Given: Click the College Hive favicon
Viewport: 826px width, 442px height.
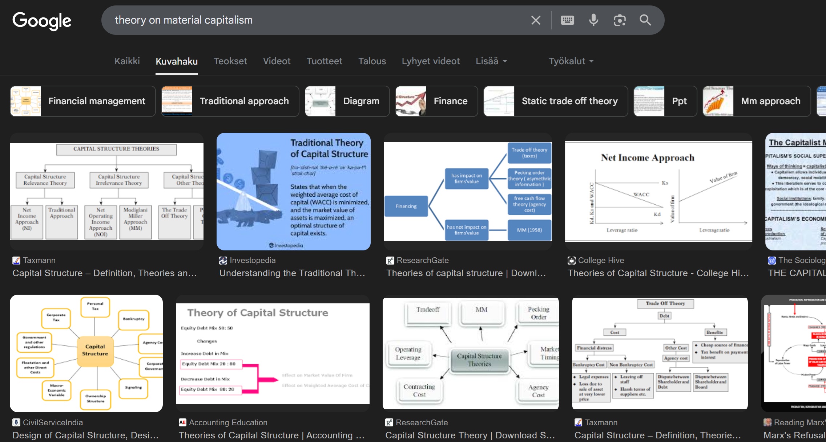Looking at the screenshot, I should pos(572,260).
